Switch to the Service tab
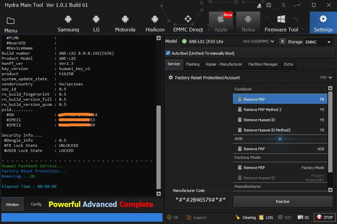 174,64
